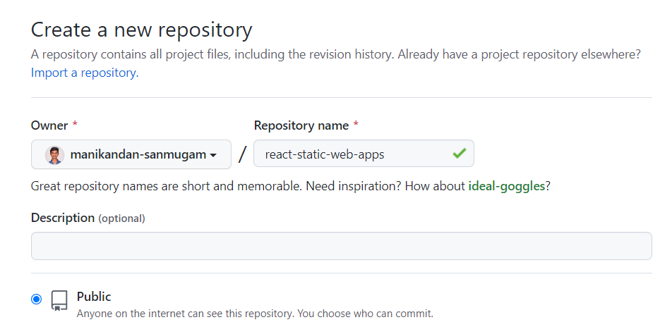Click the Public repository book icon
660x327 pixels.
click(59, 301)
